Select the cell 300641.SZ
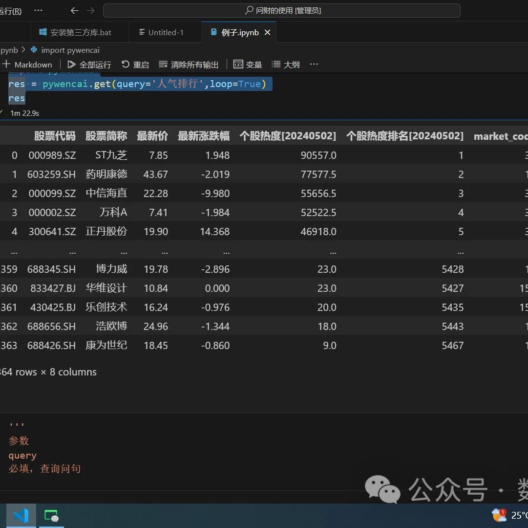The height and width of the screenshot is (528, 528). coord(52,232)
